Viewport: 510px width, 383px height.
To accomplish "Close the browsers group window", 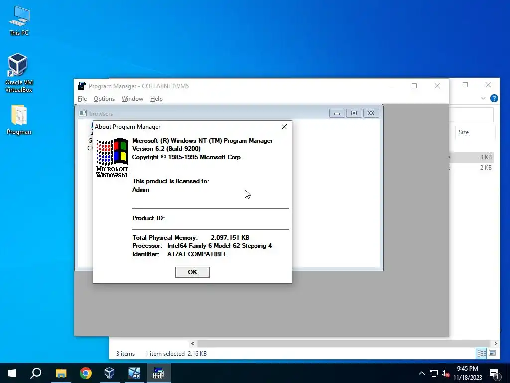I will (x=371, y=113).
